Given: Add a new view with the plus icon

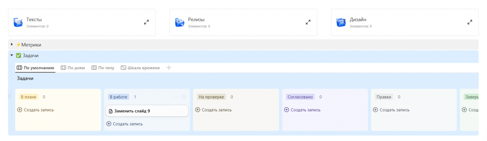Looking at the screenshot, I should click(169, 68).
